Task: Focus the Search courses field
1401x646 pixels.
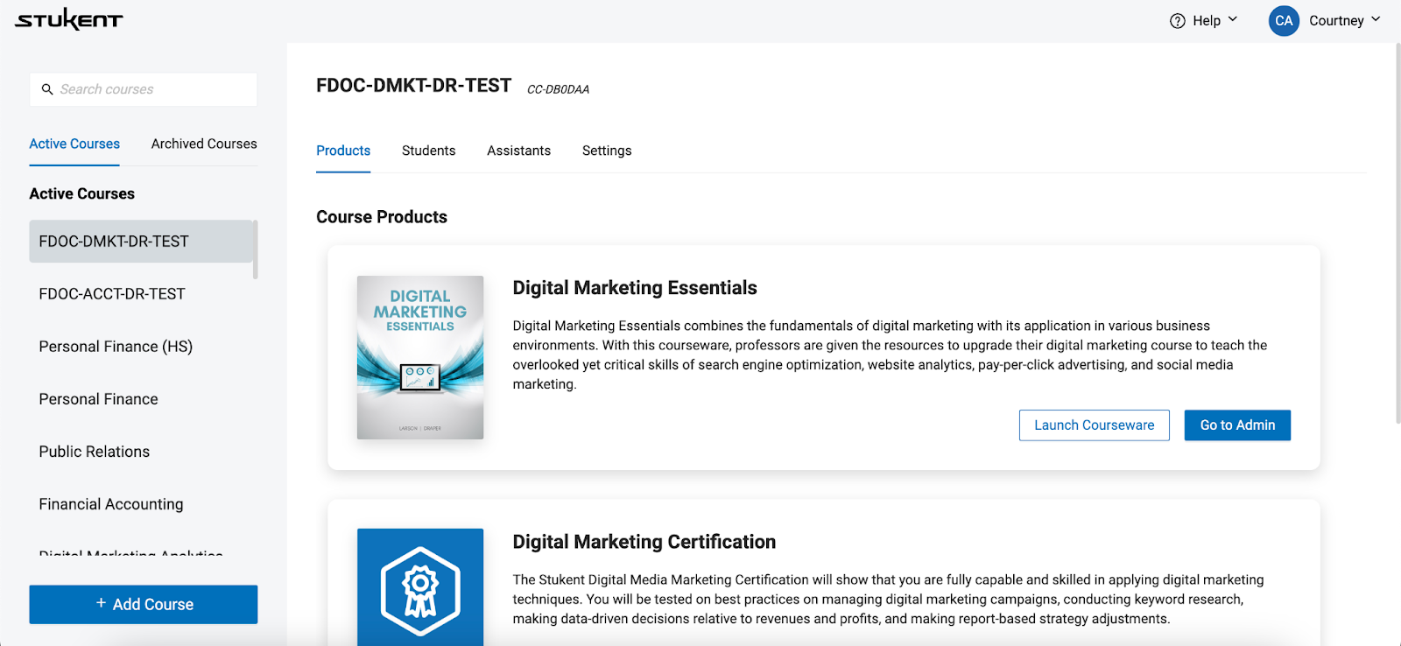Action: (x=144, y=89)
